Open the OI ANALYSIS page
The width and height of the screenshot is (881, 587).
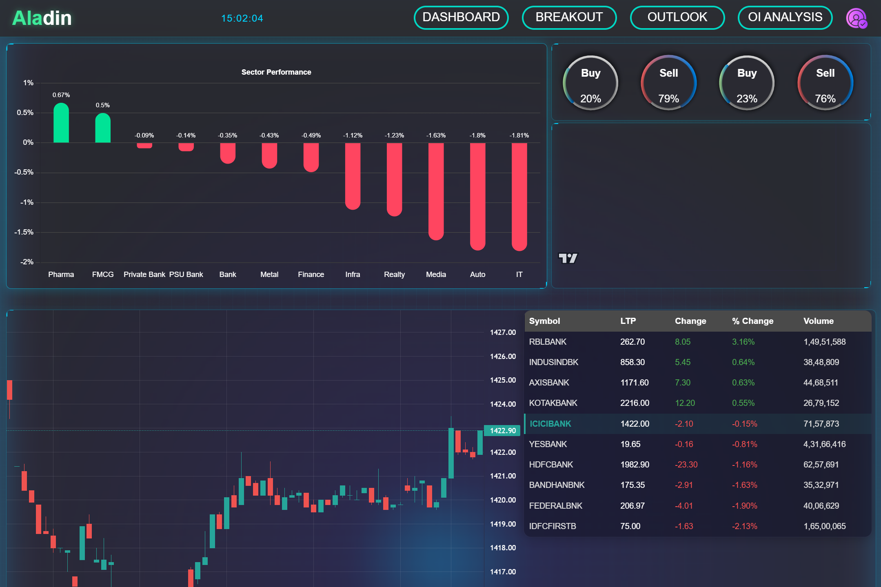(785, 18)
